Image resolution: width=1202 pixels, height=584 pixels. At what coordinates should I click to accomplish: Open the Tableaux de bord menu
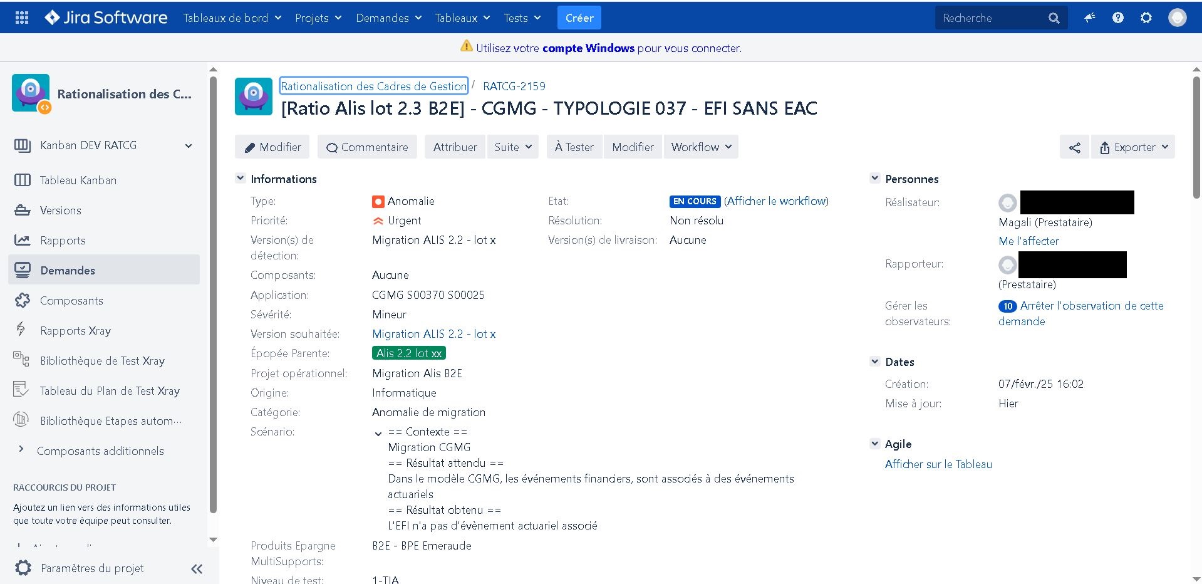(232, 18)
